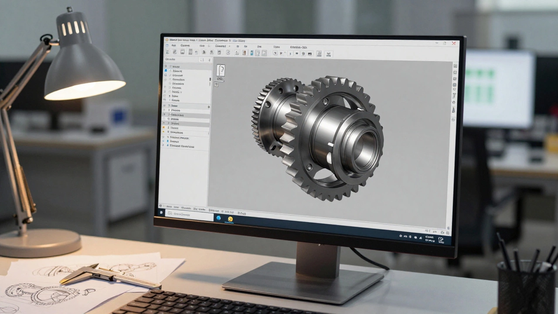
Task: Click the orange-red icon in the top toolbar
Action: pos(244,53)
